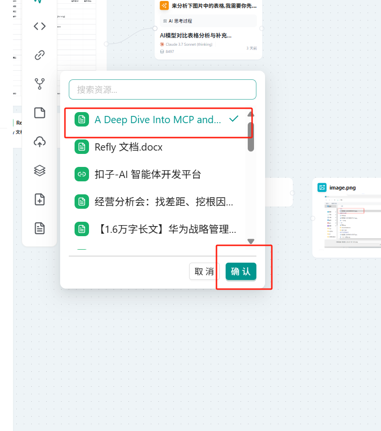This screenshot has width=381, height=431.
Task: Click the stacked layers icon in sidebar
Action: [39, 170]
